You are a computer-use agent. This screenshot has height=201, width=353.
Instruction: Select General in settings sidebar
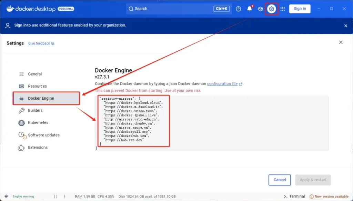pyautogui.click(x=35, y=74)
